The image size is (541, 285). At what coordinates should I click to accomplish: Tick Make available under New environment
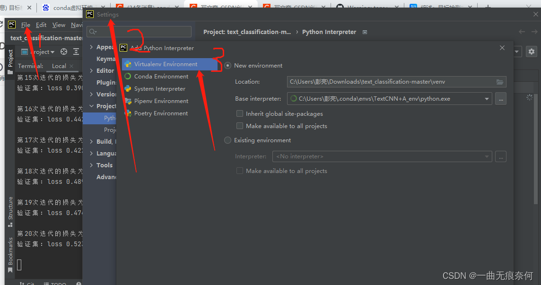pos(239,126)
